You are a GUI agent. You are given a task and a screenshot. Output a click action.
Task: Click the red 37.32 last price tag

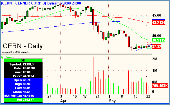point(156,47)
